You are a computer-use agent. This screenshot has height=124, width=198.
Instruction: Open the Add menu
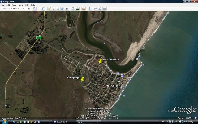pos(27,5)
